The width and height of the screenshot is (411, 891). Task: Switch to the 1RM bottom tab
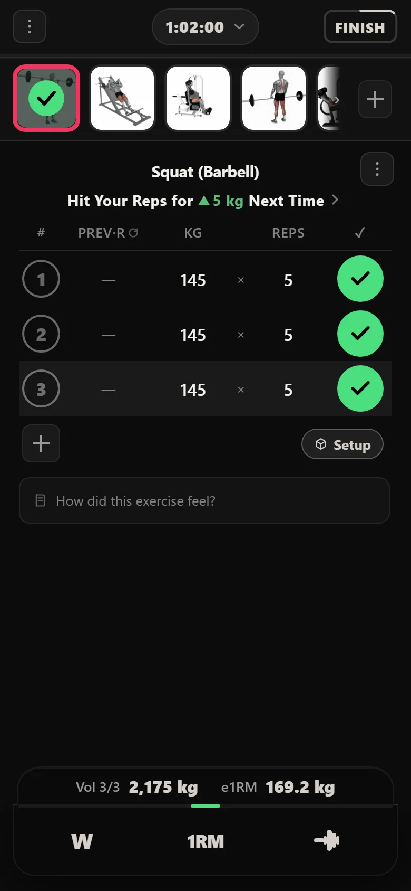click(205, 841)
